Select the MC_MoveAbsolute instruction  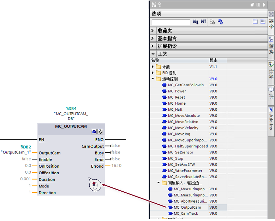point(184,116)
